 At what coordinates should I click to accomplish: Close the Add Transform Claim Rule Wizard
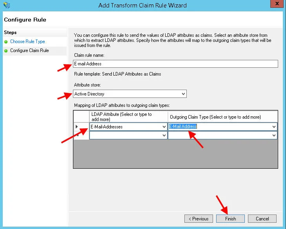tap(277, 4)
